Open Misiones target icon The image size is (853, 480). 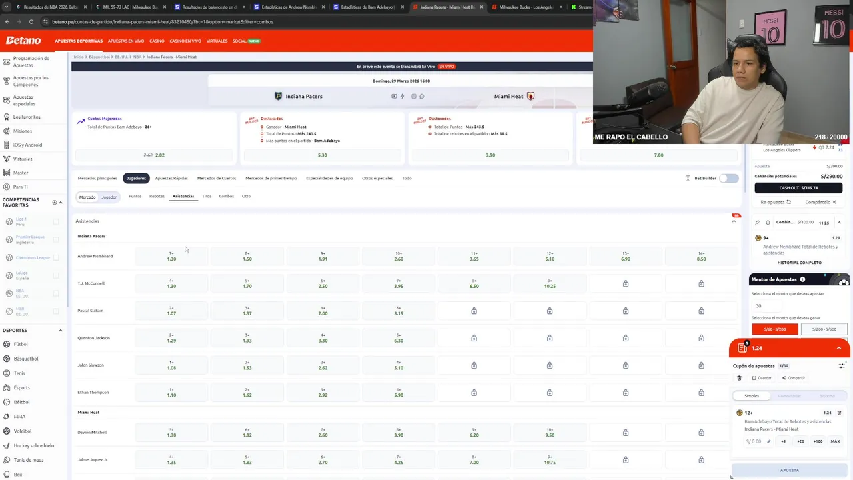[x=6, y=131]
